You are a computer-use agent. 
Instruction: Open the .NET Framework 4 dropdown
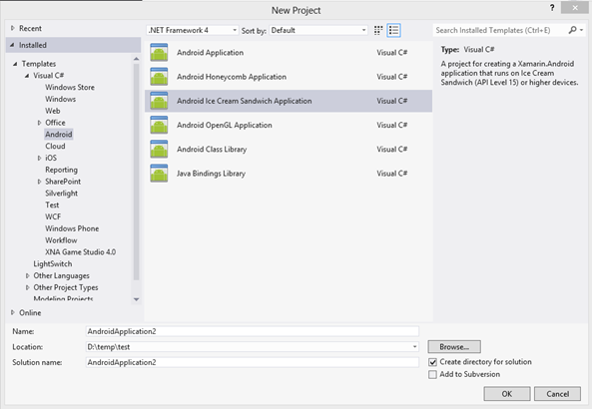pos(193,30)
